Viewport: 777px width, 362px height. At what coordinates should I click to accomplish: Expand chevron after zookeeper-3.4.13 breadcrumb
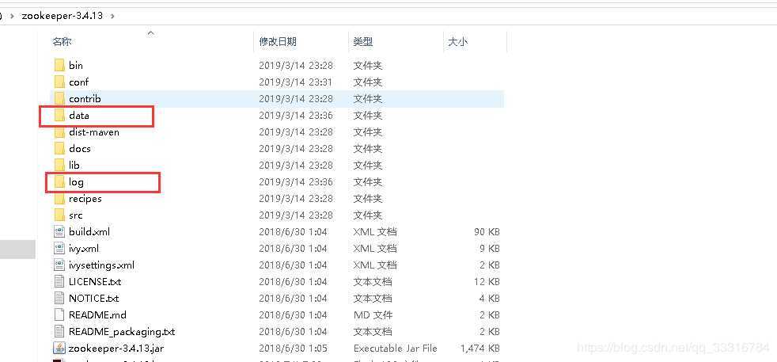click(112, 16)
